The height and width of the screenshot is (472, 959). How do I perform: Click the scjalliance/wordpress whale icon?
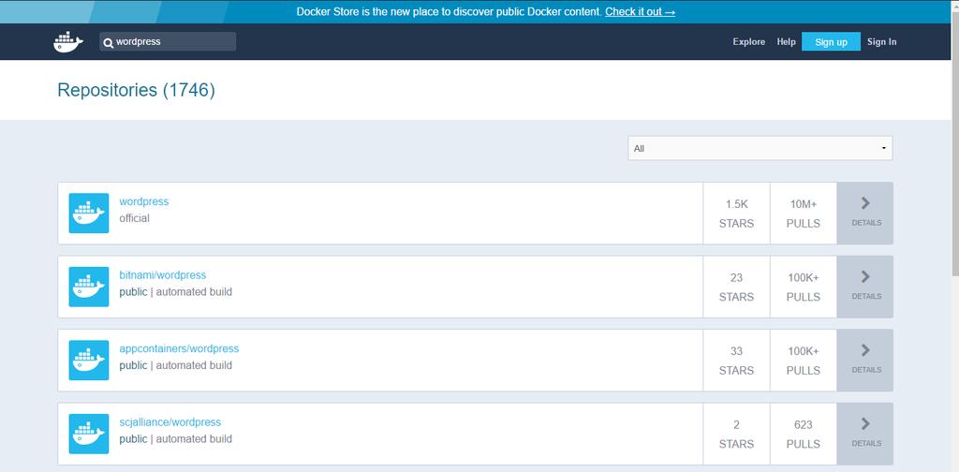pos(89,434)
